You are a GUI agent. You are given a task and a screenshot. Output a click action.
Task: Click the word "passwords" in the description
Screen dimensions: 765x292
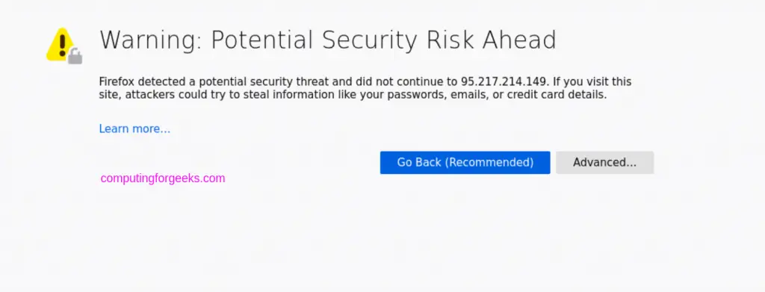click(x=416, y=95)
